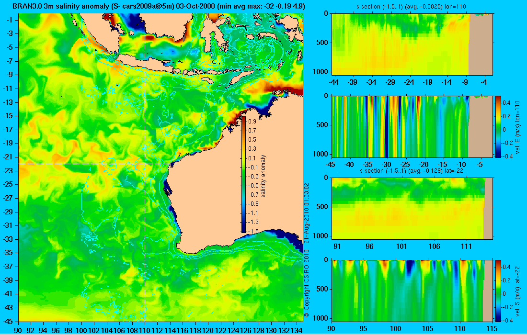Click the 120 longitude tick on map axis
Viewport: 527px width, 335px height.
tap(208, 330)
